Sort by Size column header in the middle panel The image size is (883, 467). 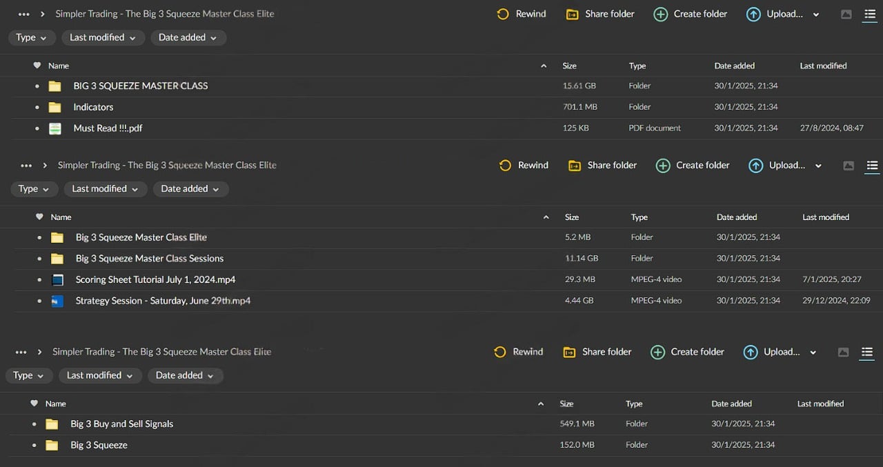tap(571, 217)
